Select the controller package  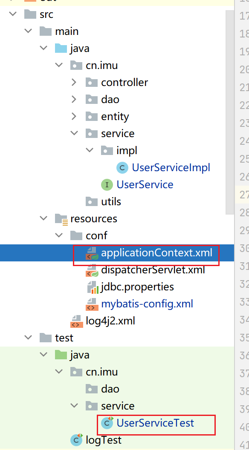pyautogui.click(x=124, y=82)
